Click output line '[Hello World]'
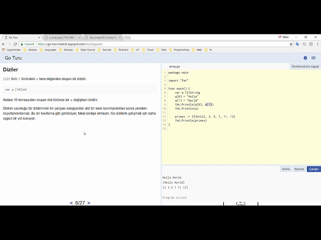 click(174, 182)
